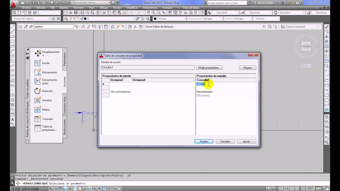Click the Aceptar button

tap(204, 141)
